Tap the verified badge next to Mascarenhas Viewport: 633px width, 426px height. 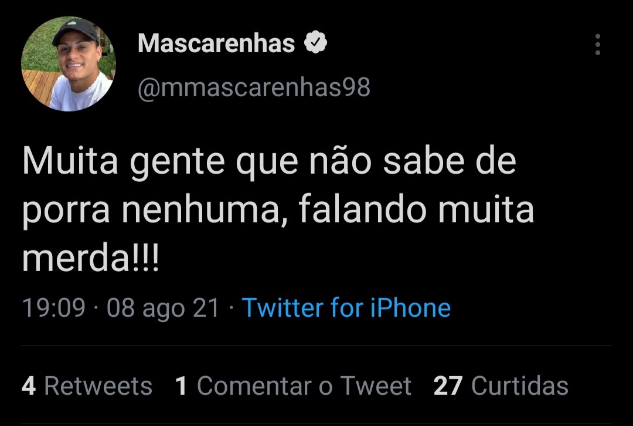tap(315, 42)
